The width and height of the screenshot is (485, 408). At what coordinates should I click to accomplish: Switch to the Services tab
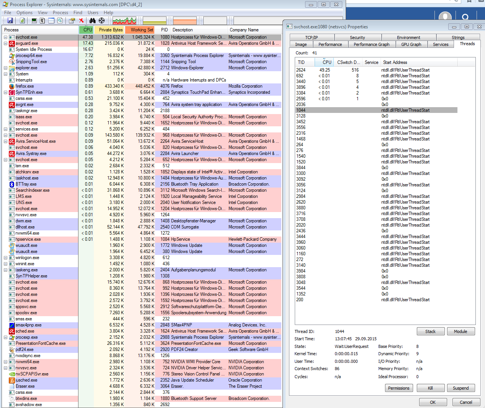coord(441,44)
